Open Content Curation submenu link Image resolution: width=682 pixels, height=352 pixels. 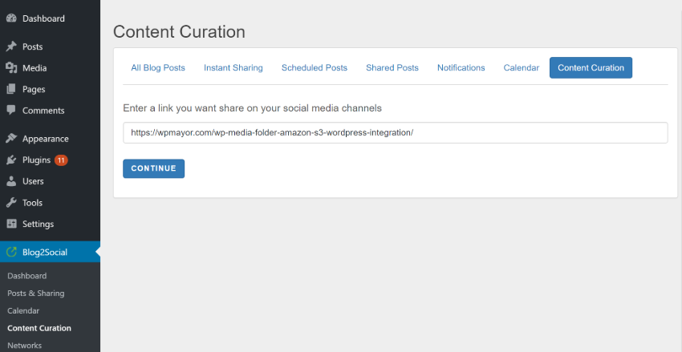click(x=39, y=328)
